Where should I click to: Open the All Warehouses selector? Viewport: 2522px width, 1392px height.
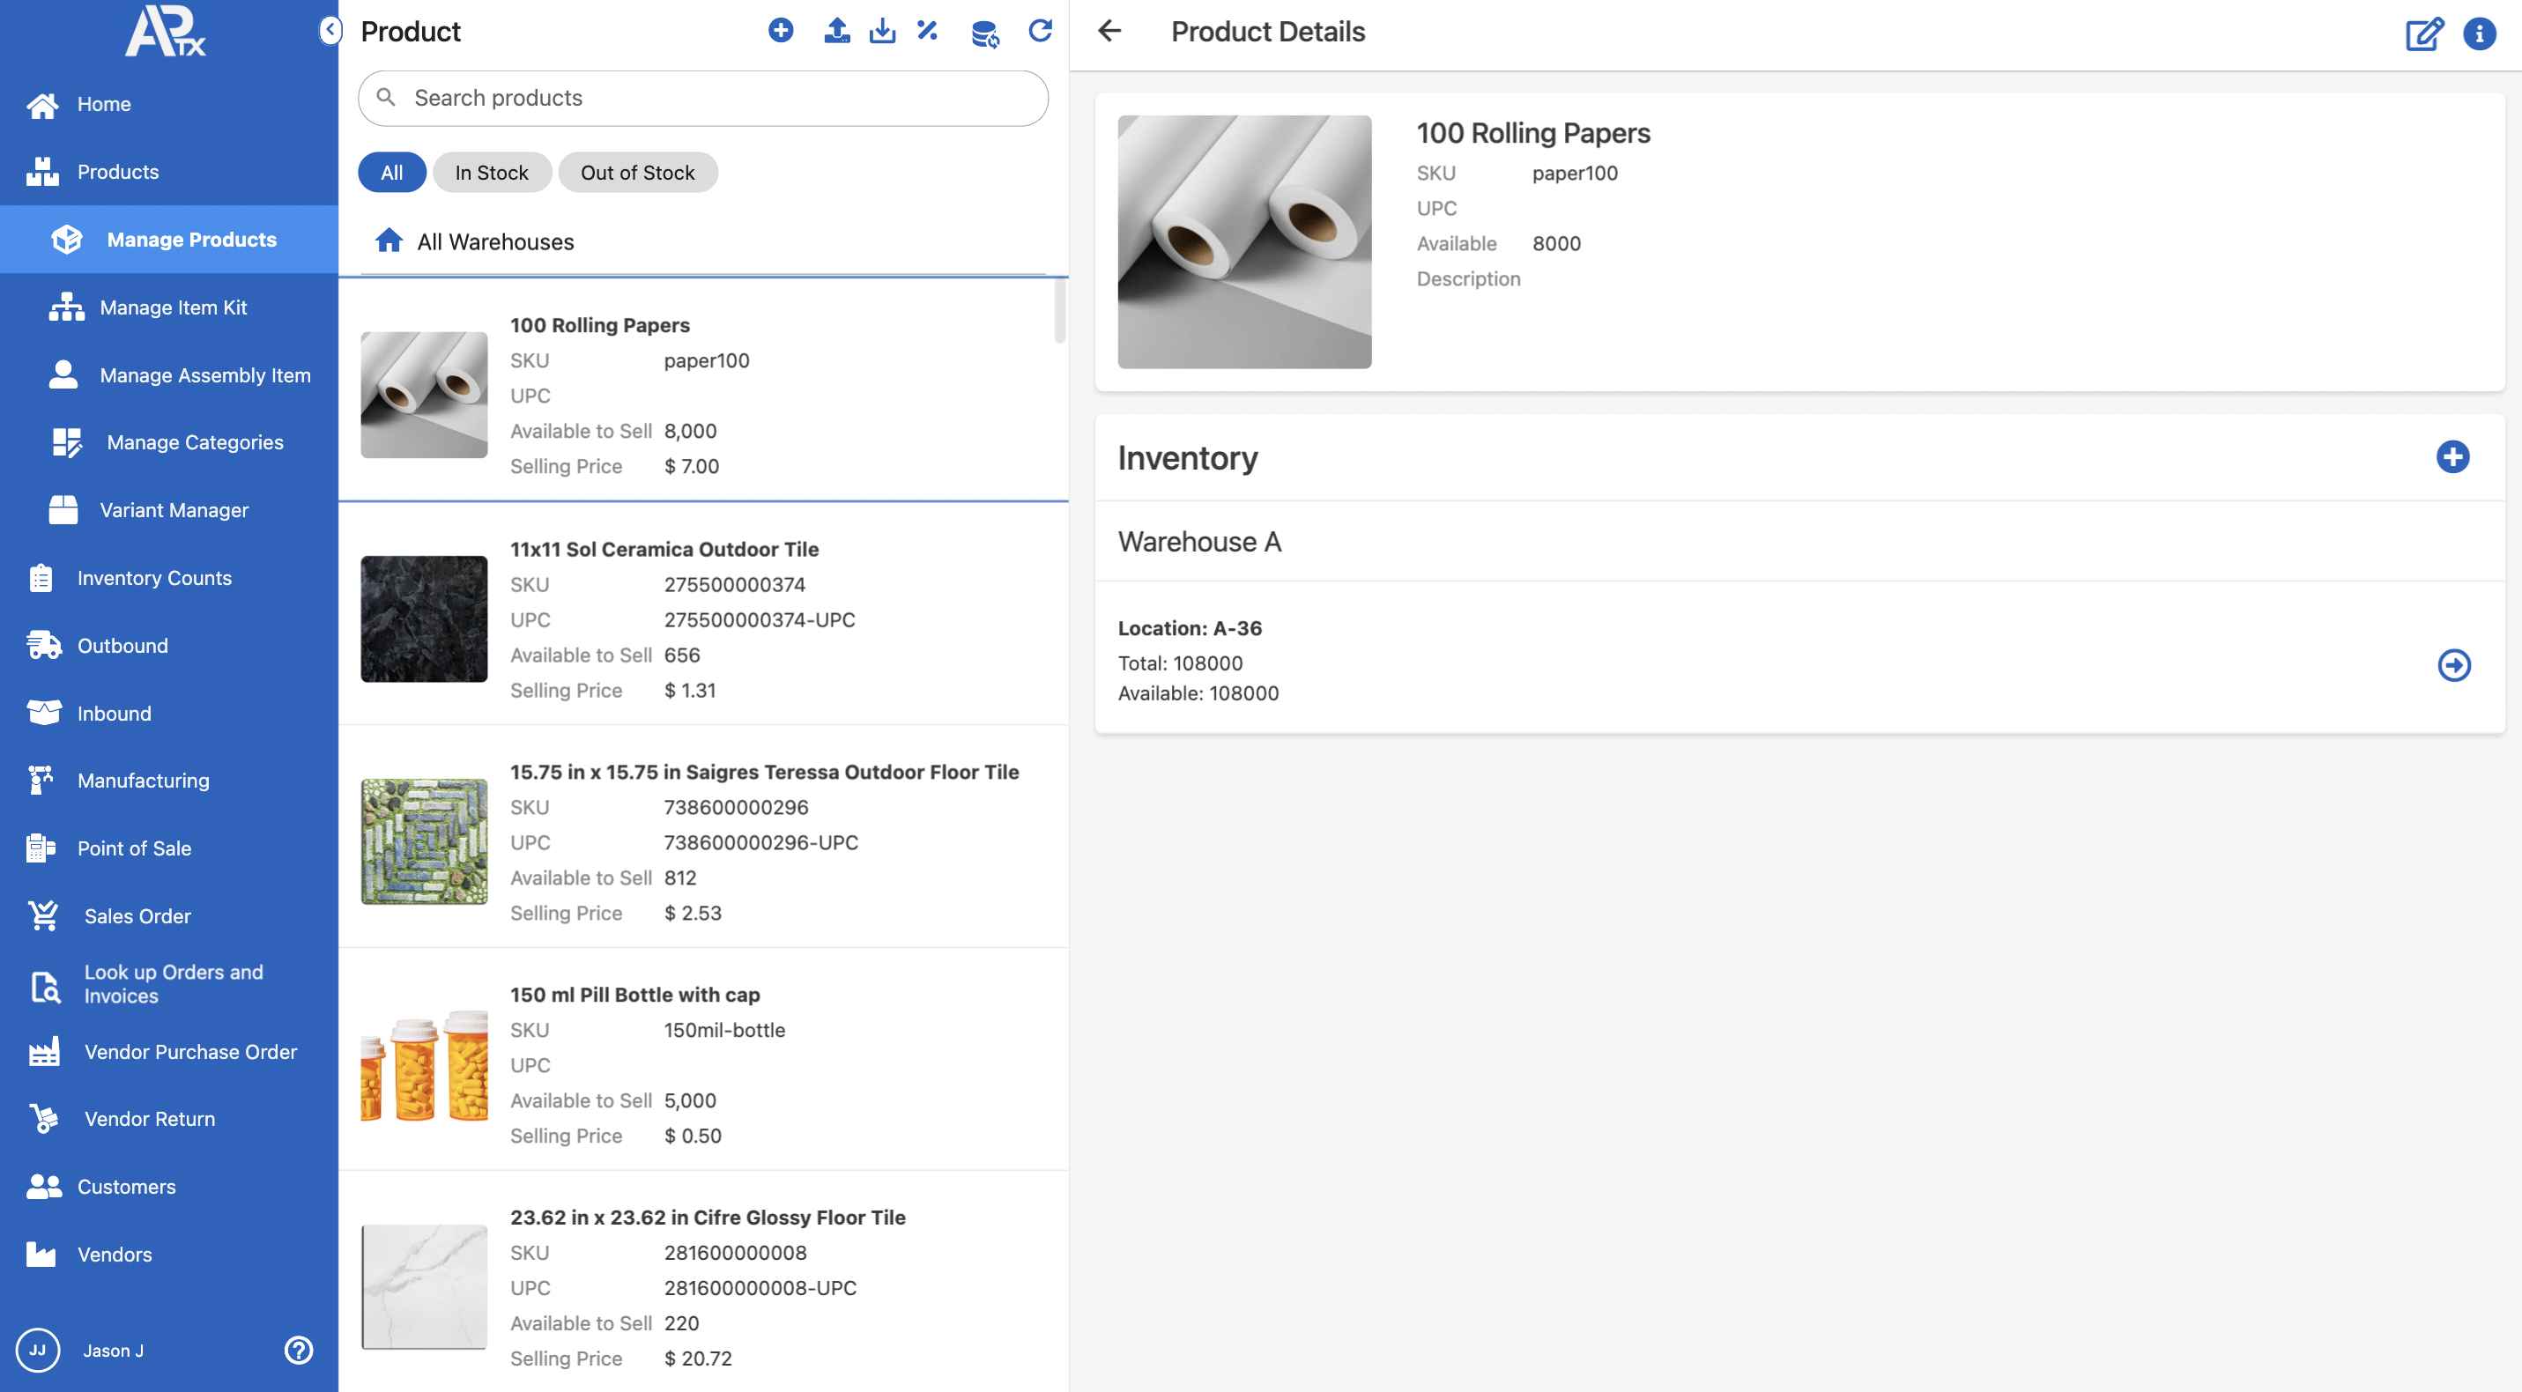coord(494,241)
